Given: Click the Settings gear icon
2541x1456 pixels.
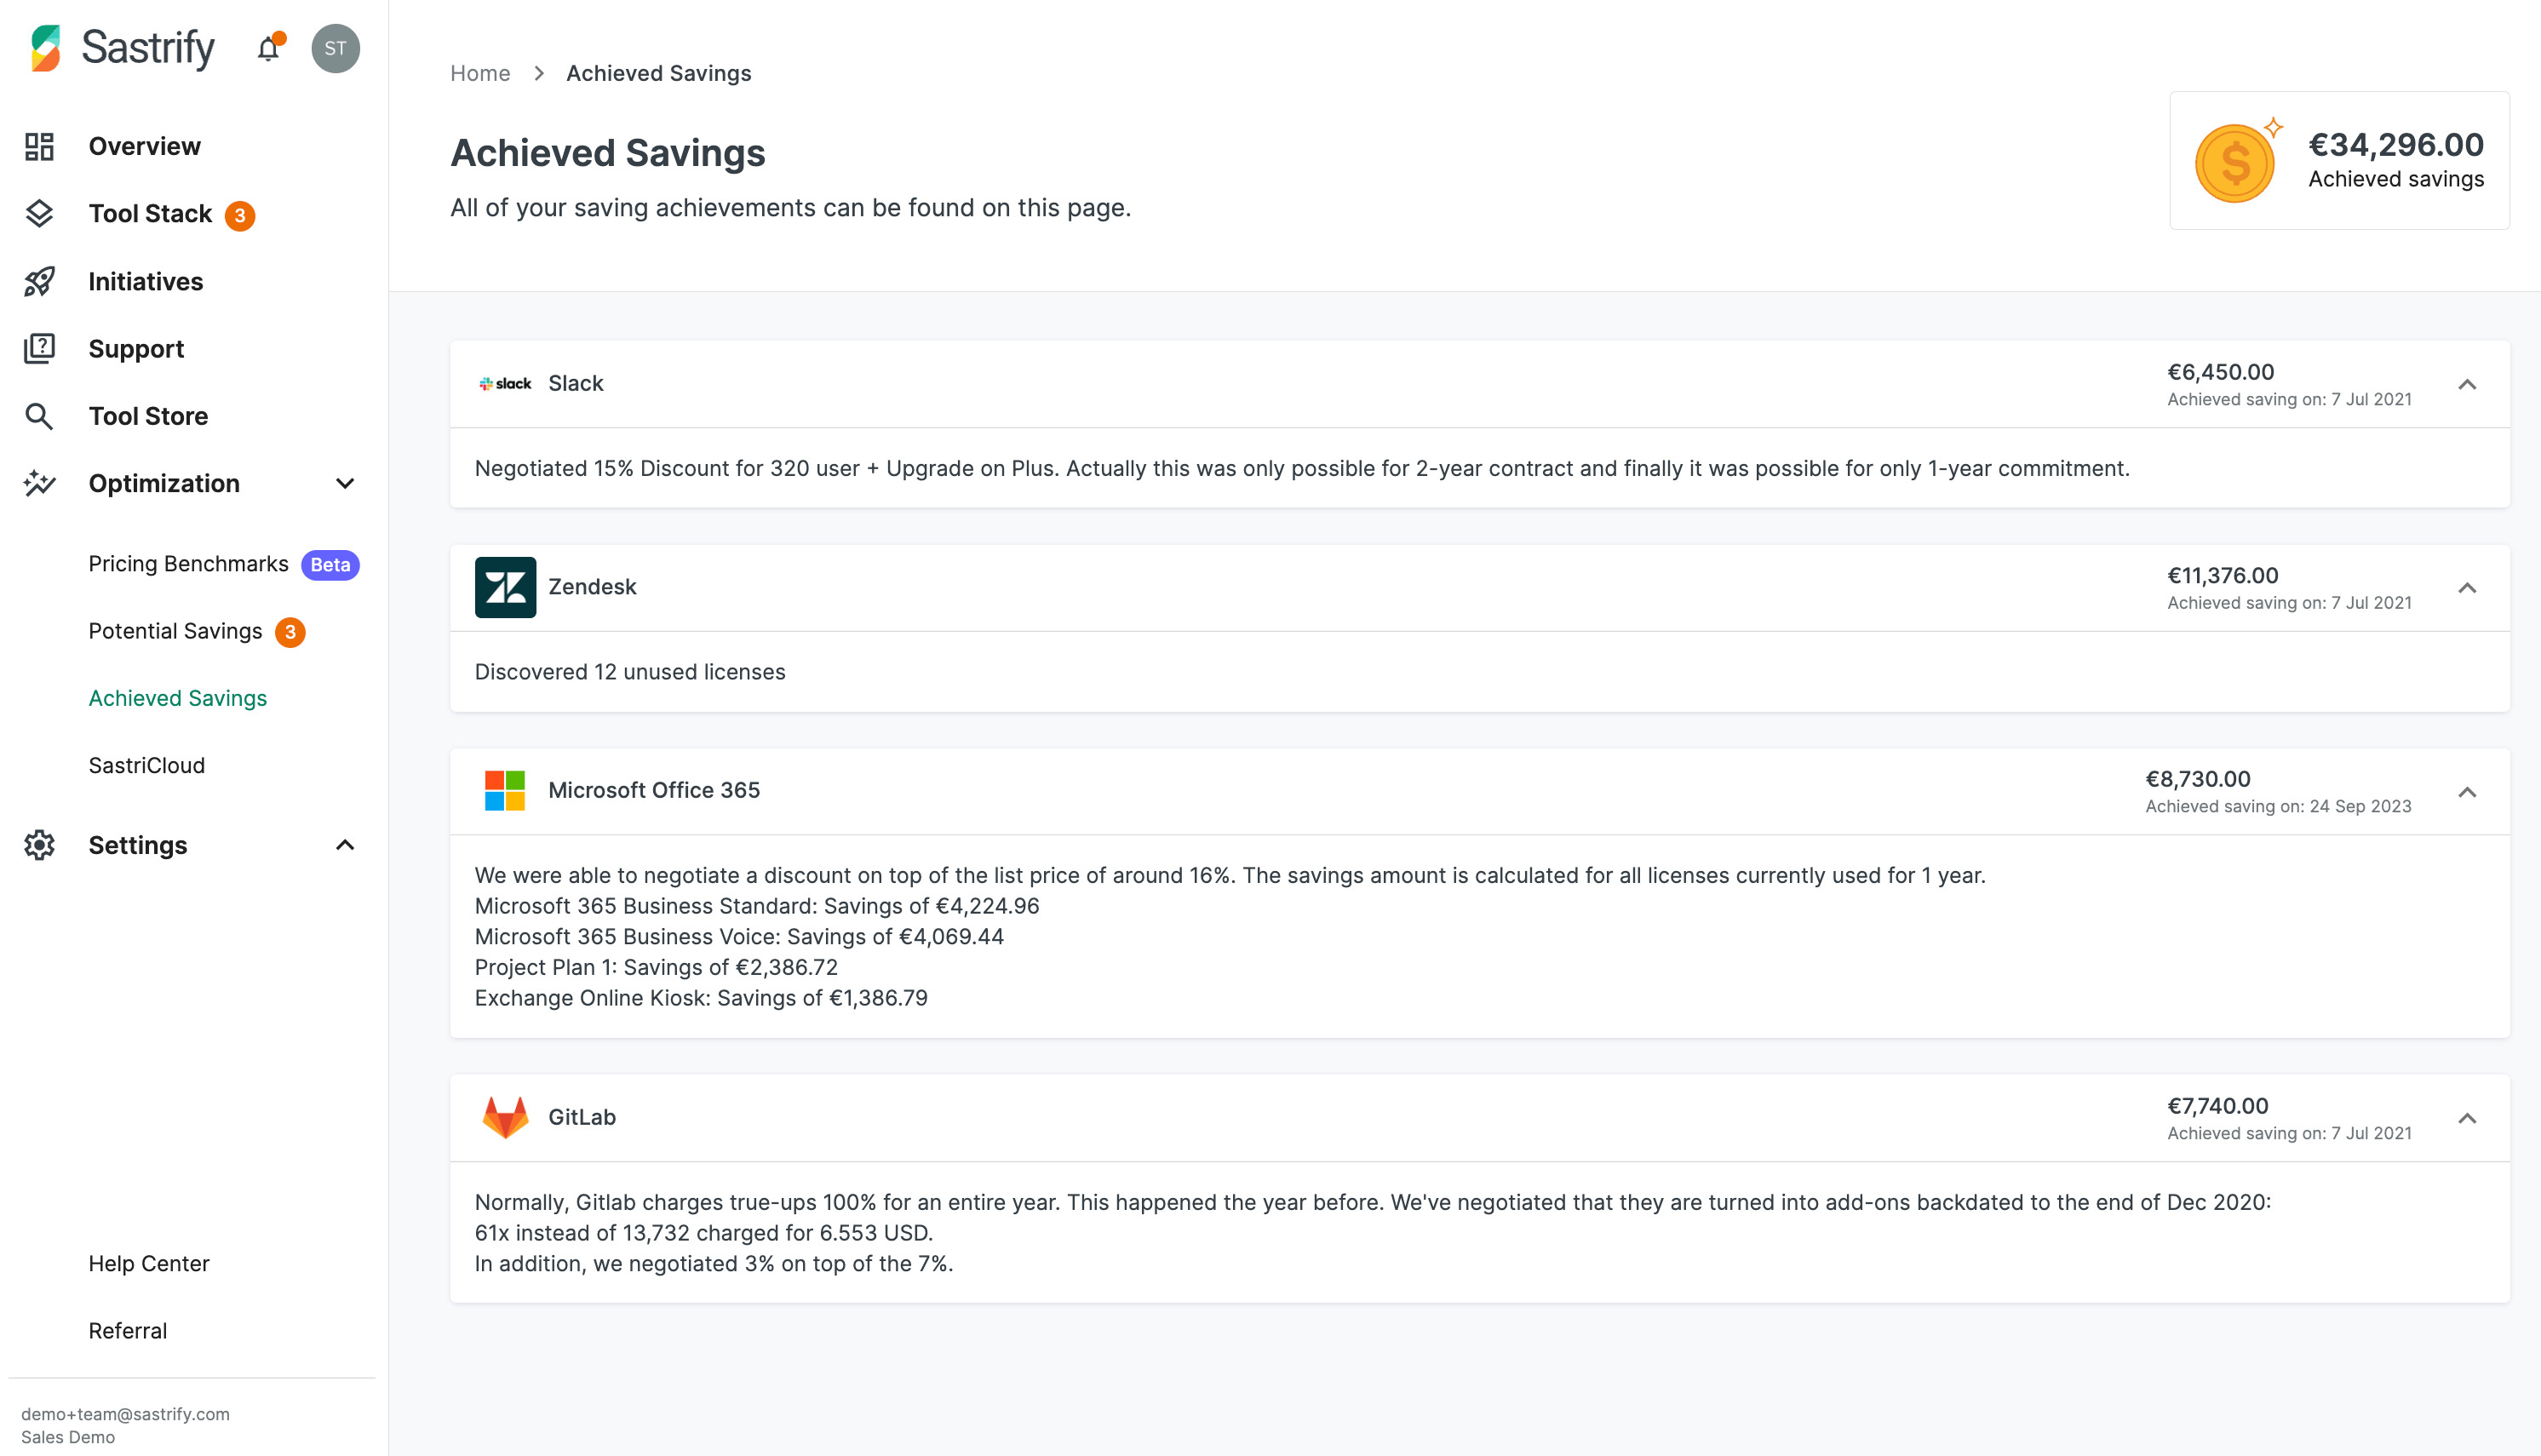Looking at the screenshot, I should [x=40, y=845].
